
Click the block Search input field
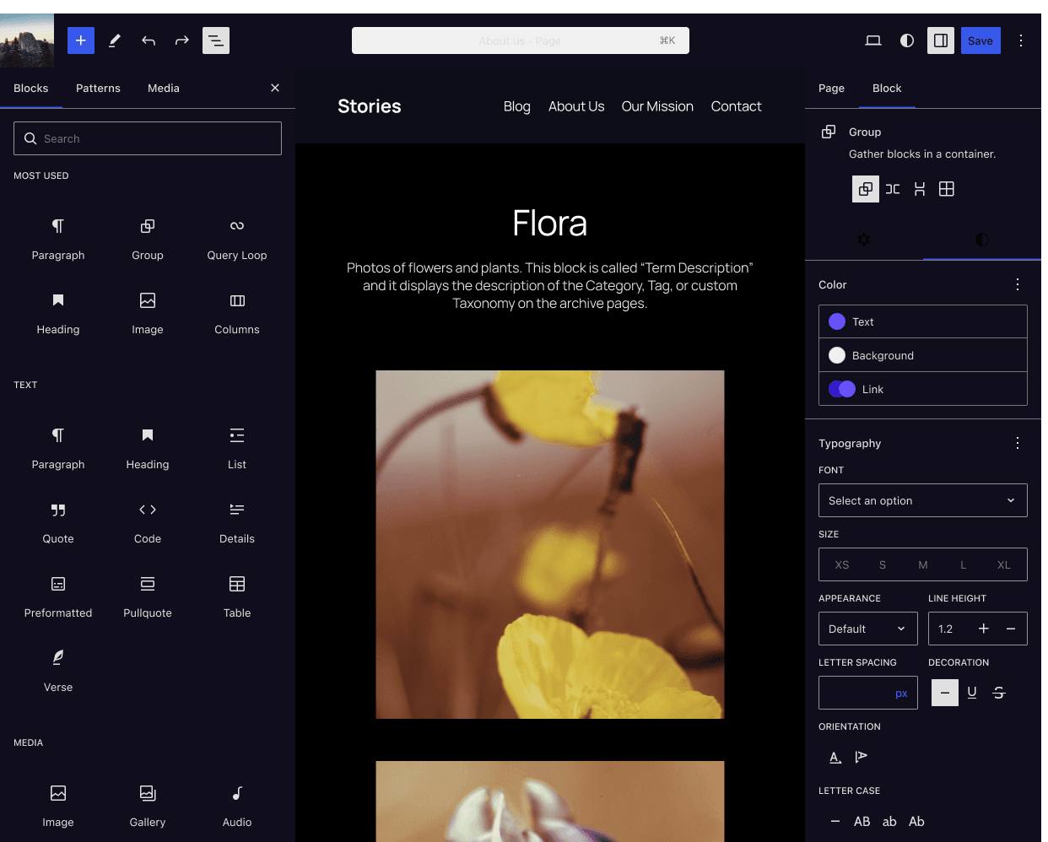(148, 138)
